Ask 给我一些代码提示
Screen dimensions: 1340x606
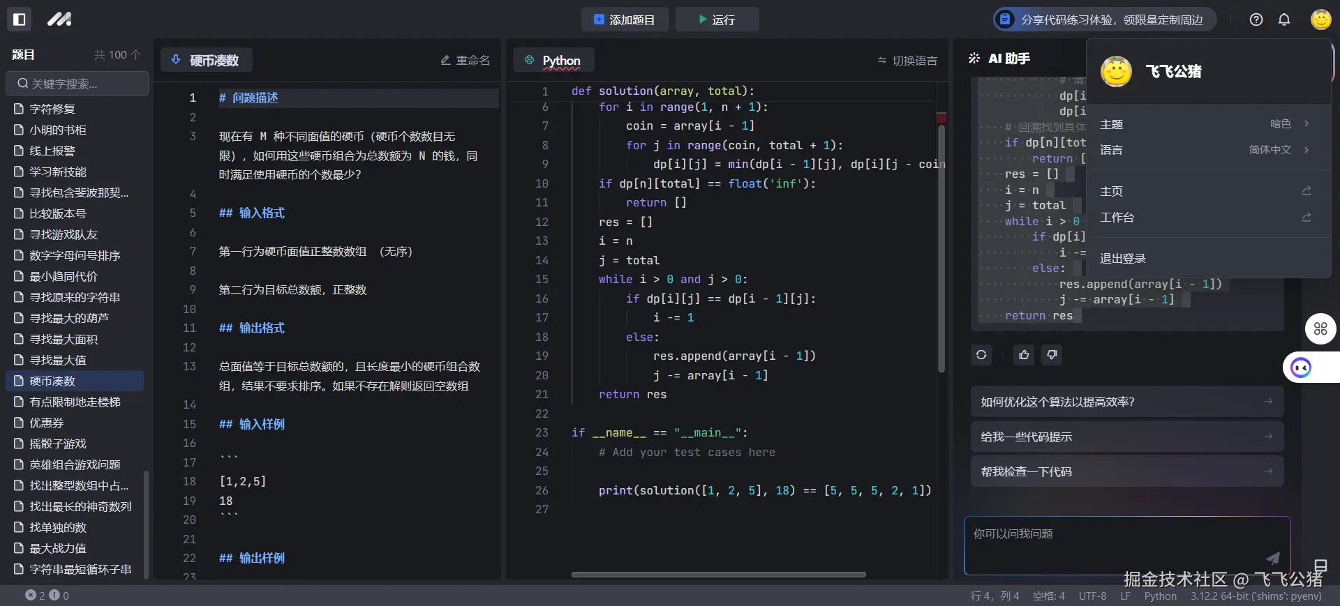click(x=1127, y=437)
